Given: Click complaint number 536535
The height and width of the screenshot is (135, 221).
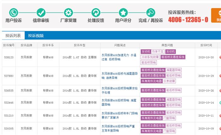Looking at the screenshot, I should click(x=9, y=90).
